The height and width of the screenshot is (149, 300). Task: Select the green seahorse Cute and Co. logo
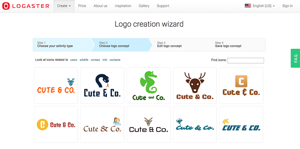click(148, 85)
